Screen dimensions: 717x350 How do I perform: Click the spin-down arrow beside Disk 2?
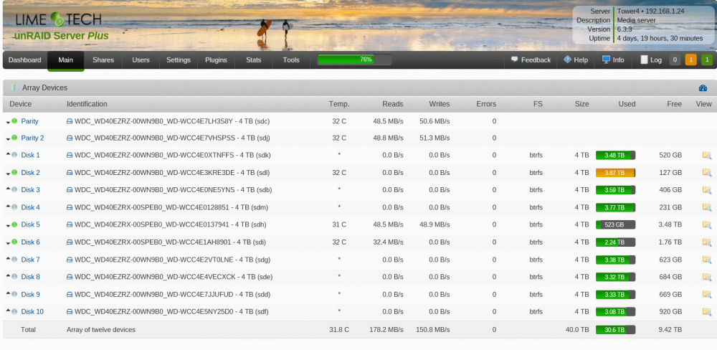tap(8, 174)
